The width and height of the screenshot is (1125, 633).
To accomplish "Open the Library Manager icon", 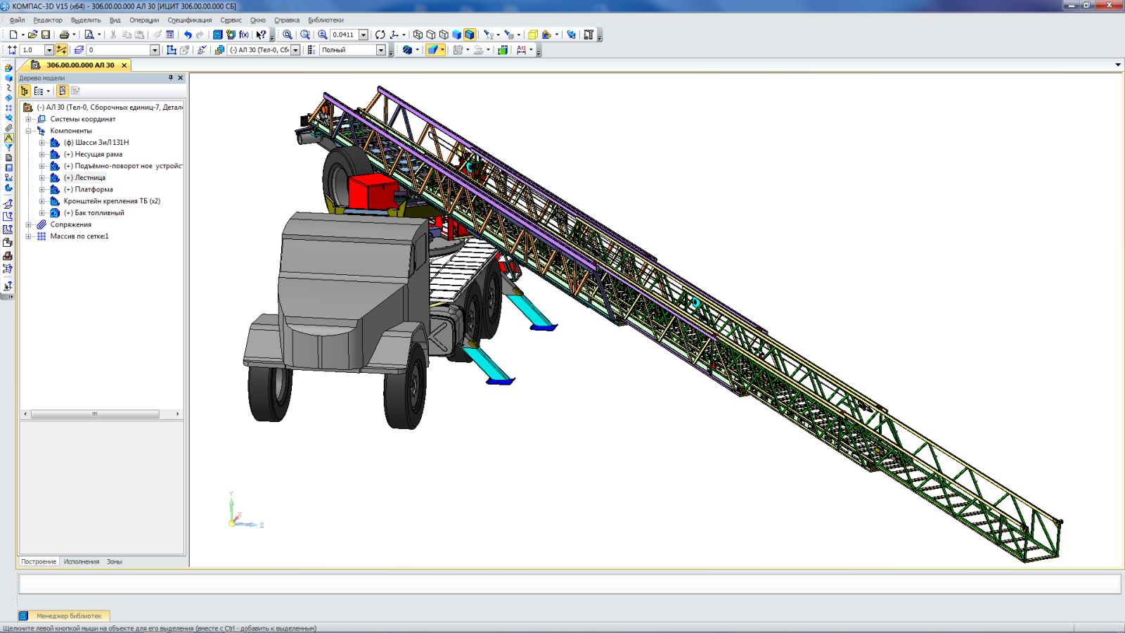I will tap(217, 34).
